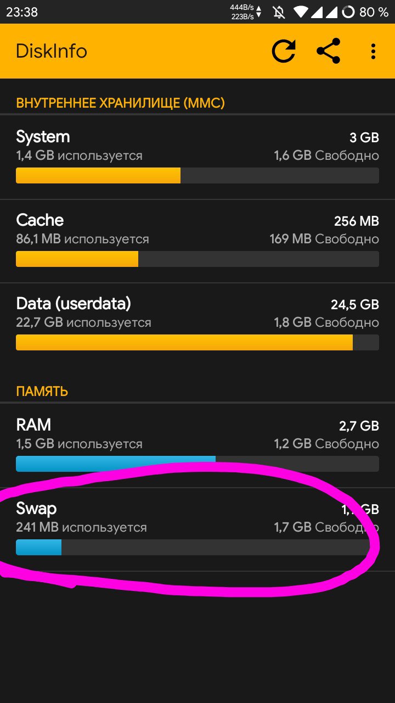
Task: Select the Swap memory entry
Action: (198, 529)
